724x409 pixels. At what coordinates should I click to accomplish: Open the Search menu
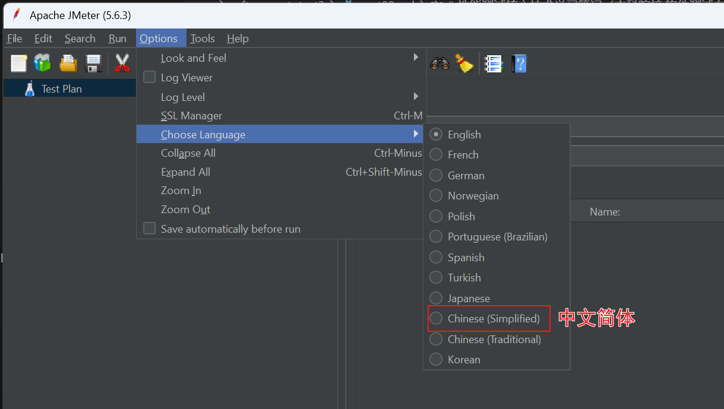[x=80, y=38]
